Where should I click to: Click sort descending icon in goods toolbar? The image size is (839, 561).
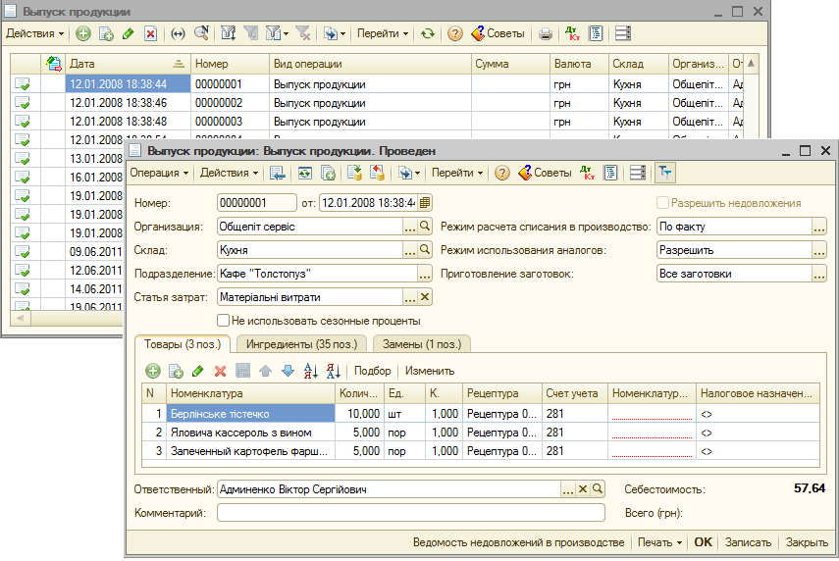coord(334,371)
